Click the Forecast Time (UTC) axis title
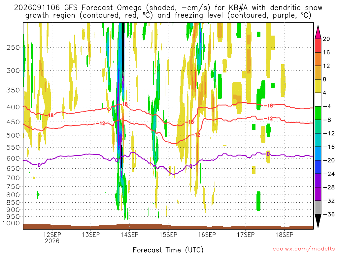338x253 pixels. coord(168,250)
